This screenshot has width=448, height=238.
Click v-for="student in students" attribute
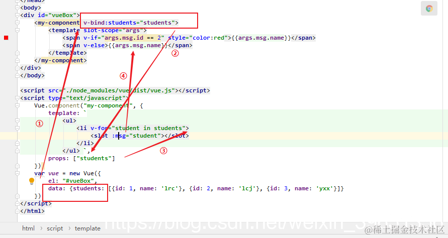(x=138, y=128)
